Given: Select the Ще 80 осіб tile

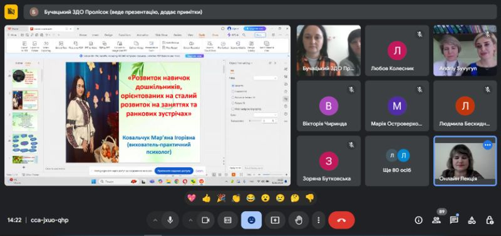Looking at the screenshot, I should pos(397,161).
